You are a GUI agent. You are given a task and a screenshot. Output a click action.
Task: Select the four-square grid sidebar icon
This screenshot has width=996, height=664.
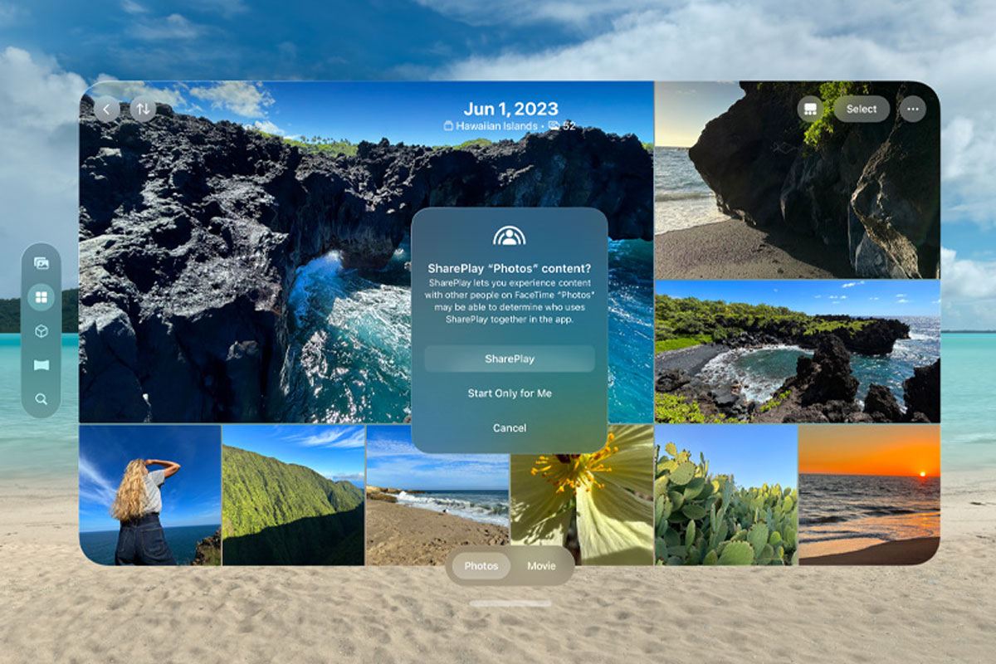point(41,297)
